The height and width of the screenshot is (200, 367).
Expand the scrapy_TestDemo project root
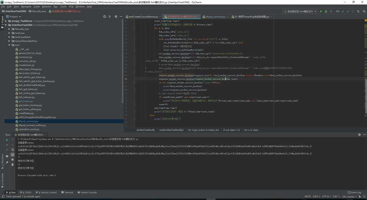click(6, 21)
